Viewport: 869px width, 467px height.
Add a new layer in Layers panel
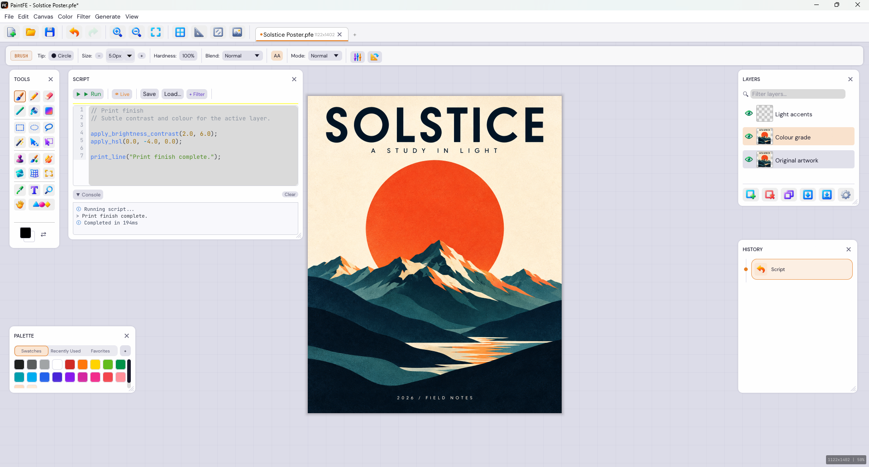coord(751,195)
